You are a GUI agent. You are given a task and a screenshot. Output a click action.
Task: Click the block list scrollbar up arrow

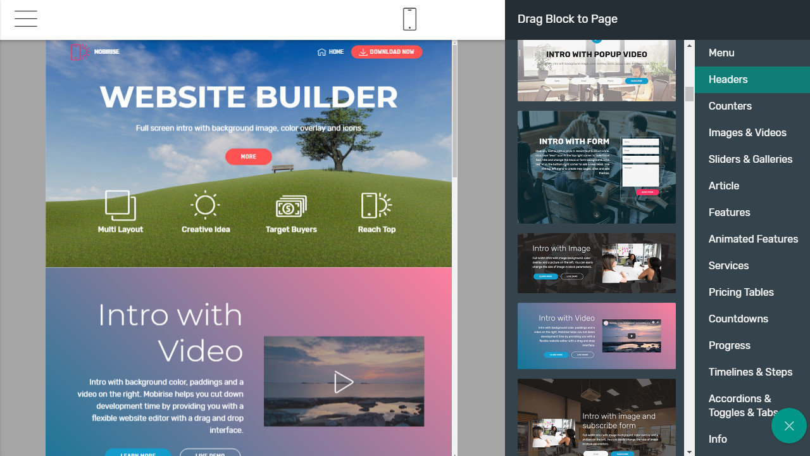[690, 46]
